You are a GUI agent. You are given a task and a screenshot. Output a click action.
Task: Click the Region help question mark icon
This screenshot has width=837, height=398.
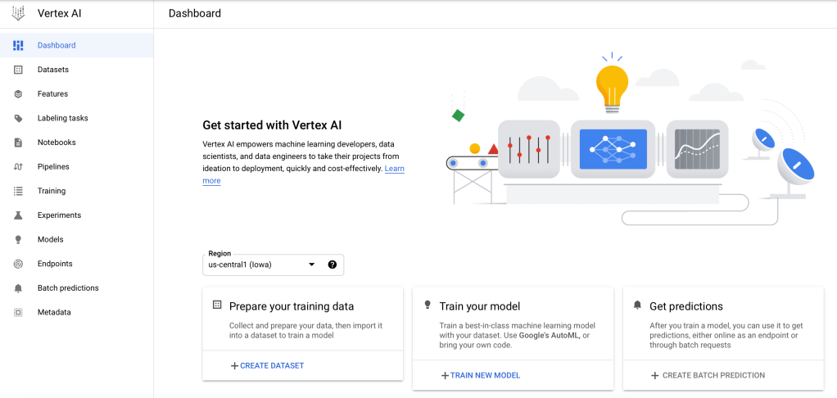333,265
